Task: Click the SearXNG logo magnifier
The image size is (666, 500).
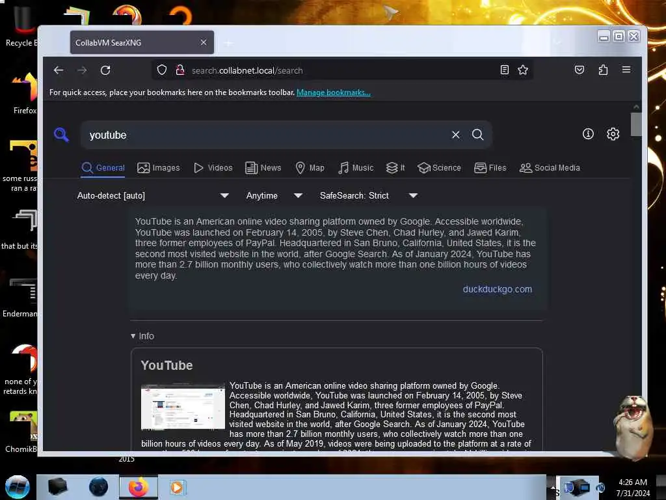Action: pyautogui.click(x=62, y=135)
